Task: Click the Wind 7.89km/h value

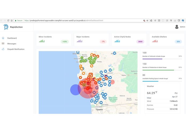Action: point(173,101)
